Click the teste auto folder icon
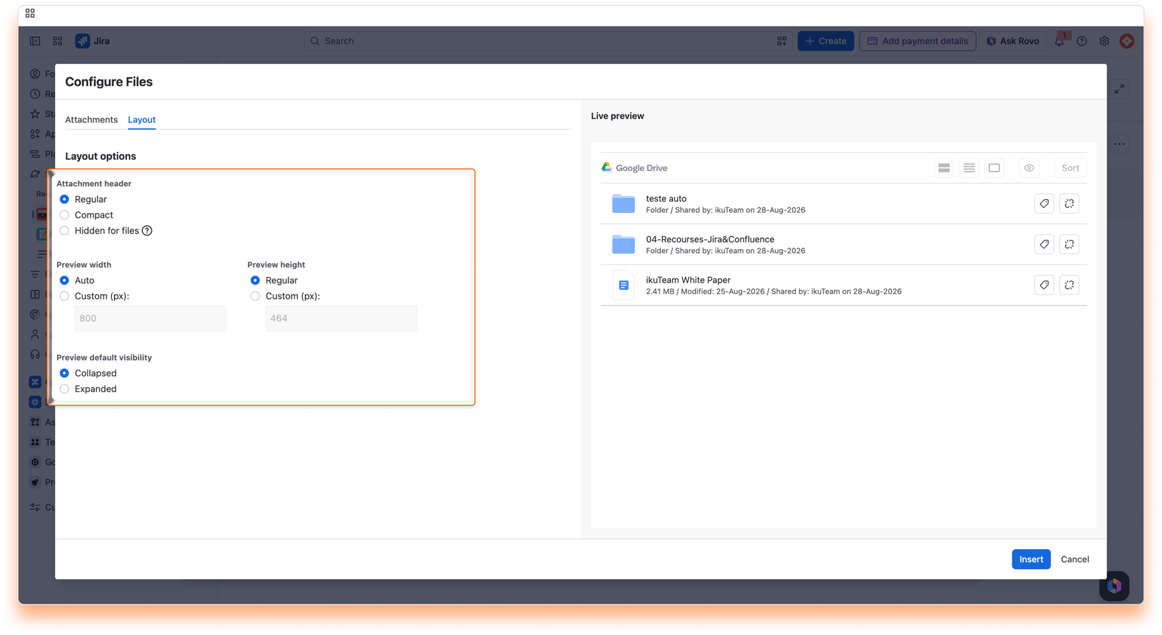Screen dimensions: 1162x635 click(x=624, y=204)
